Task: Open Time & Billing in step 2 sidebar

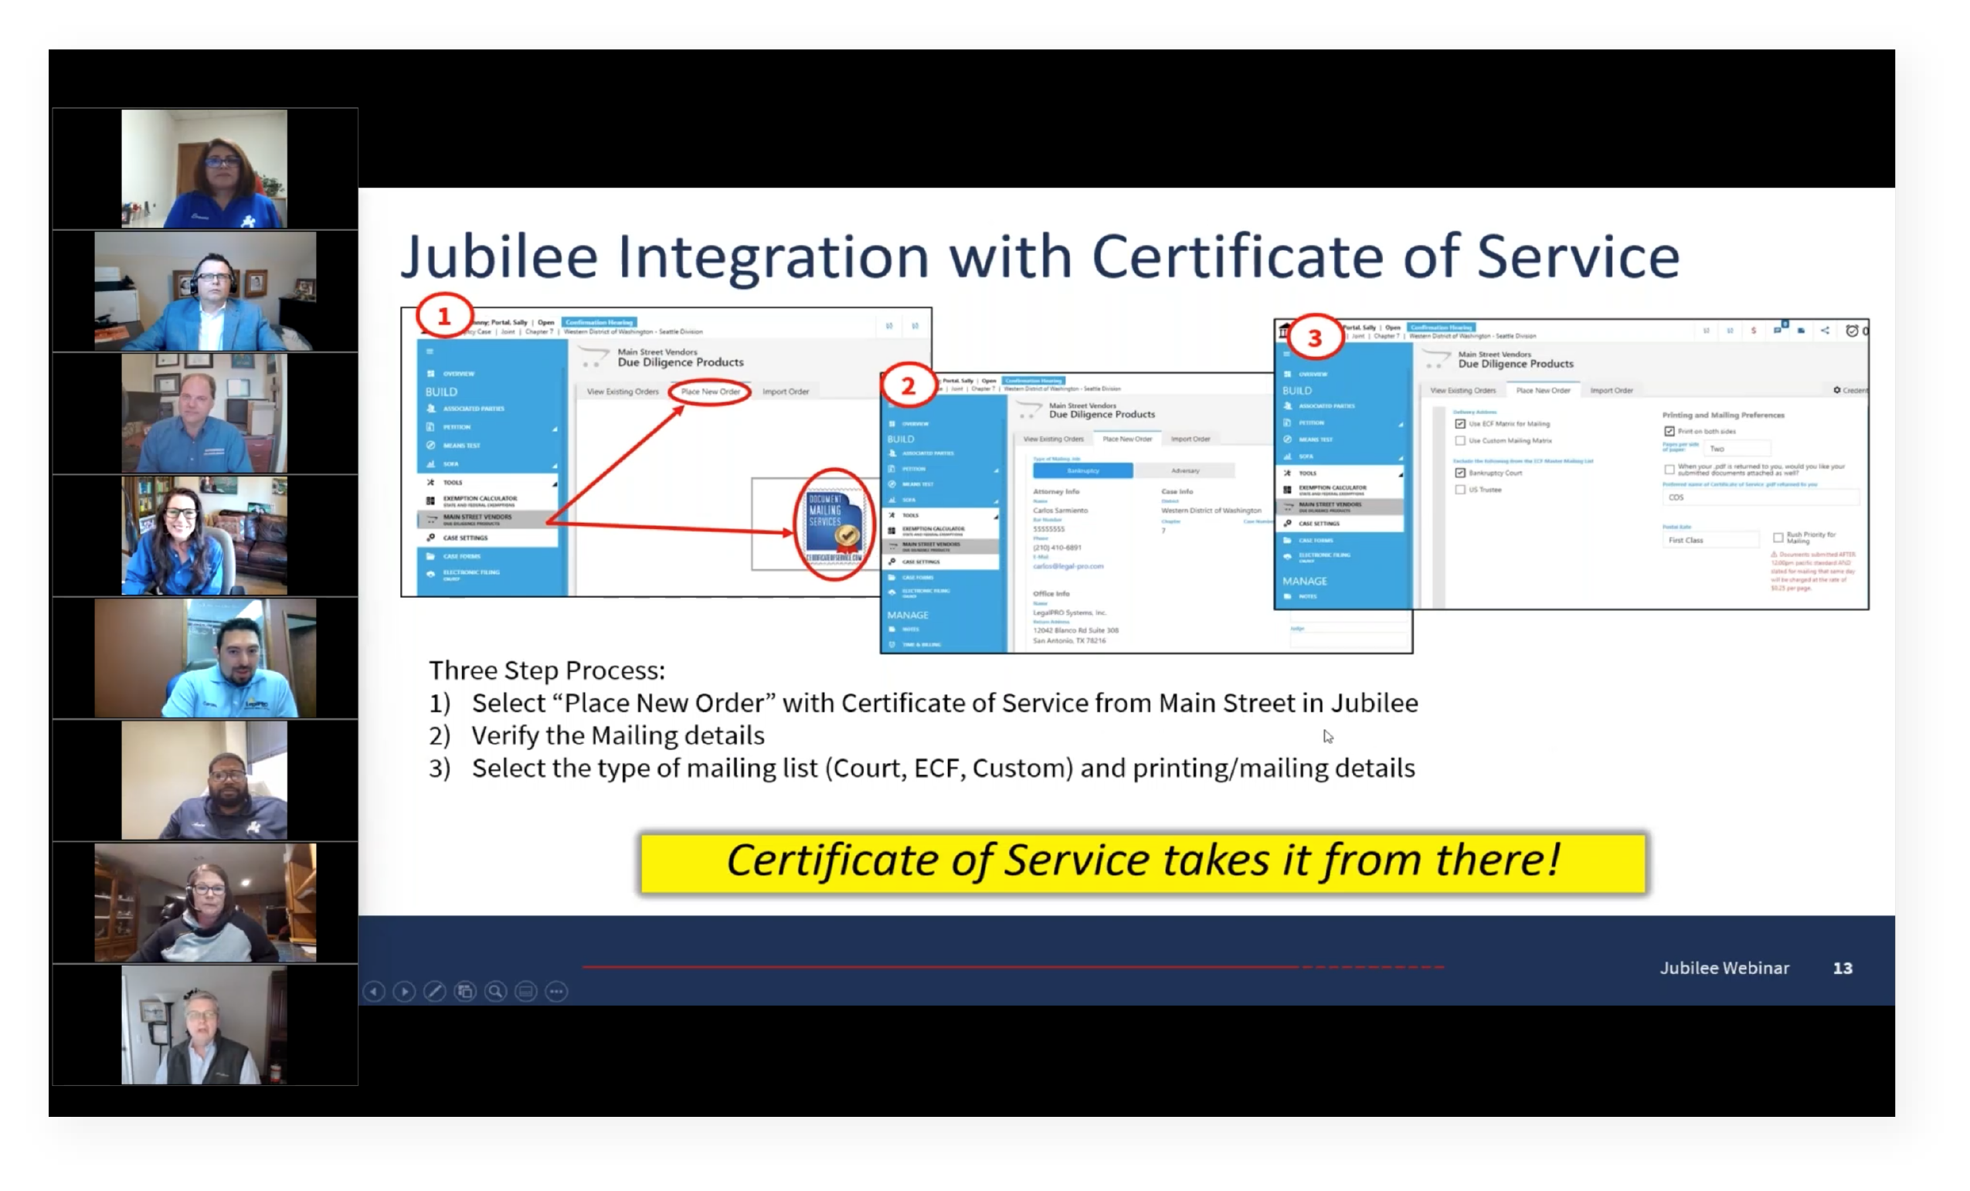Action: (x=921, y=644)
